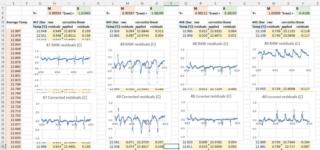
Task: Select the 22.997 cell under Average Temp
Action: coord(16,31)
